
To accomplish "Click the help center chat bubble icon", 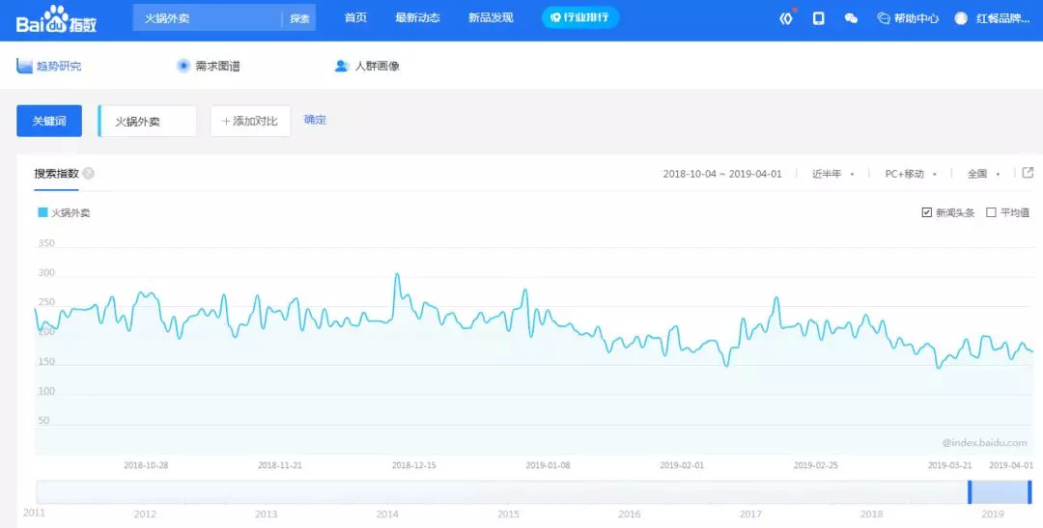I will [884, 18].
